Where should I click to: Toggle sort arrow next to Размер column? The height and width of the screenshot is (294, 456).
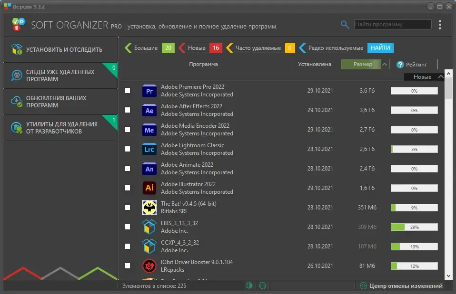coord(385,65)
